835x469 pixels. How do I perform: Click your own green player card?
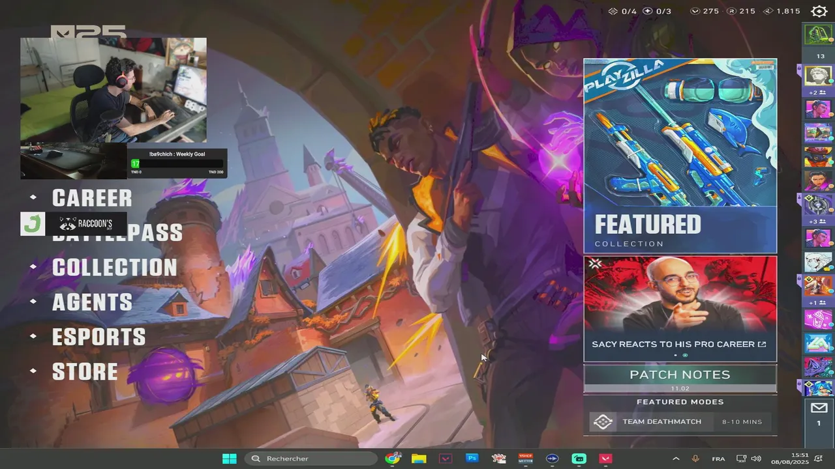818,34
